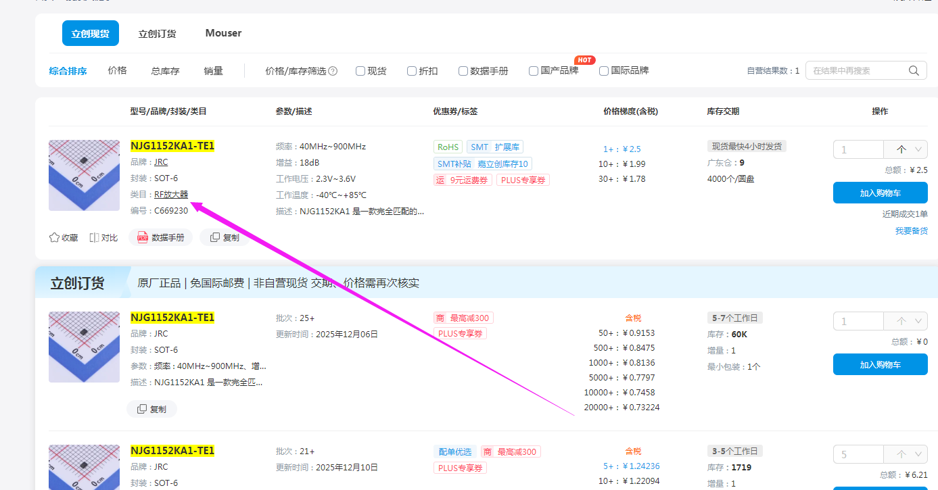938x490 pixels.
Task: Check the 国产品牌 filter box
Action: point(534,71)
